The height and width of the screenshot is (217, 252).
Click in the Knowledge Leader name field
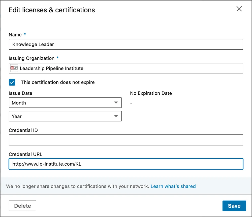click(126, 44)
